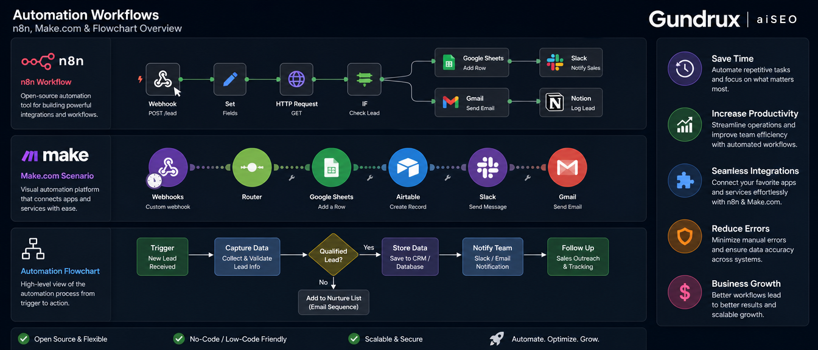This screenshot has height=350, width=818.
Task: Click the Scalable & Secure checkmark
Action: click(354, 338)
